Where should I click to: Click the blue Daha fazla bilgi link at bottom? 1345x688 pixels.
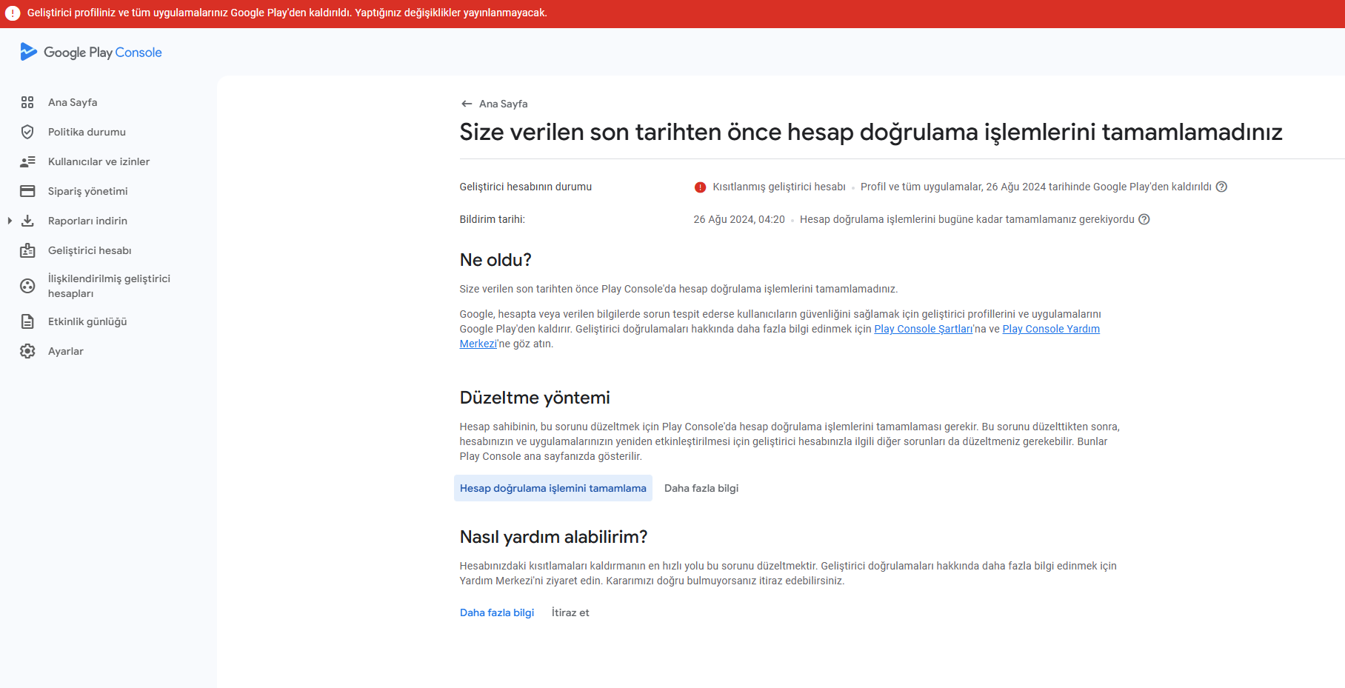pyautogui.click(x=497, y=612)
